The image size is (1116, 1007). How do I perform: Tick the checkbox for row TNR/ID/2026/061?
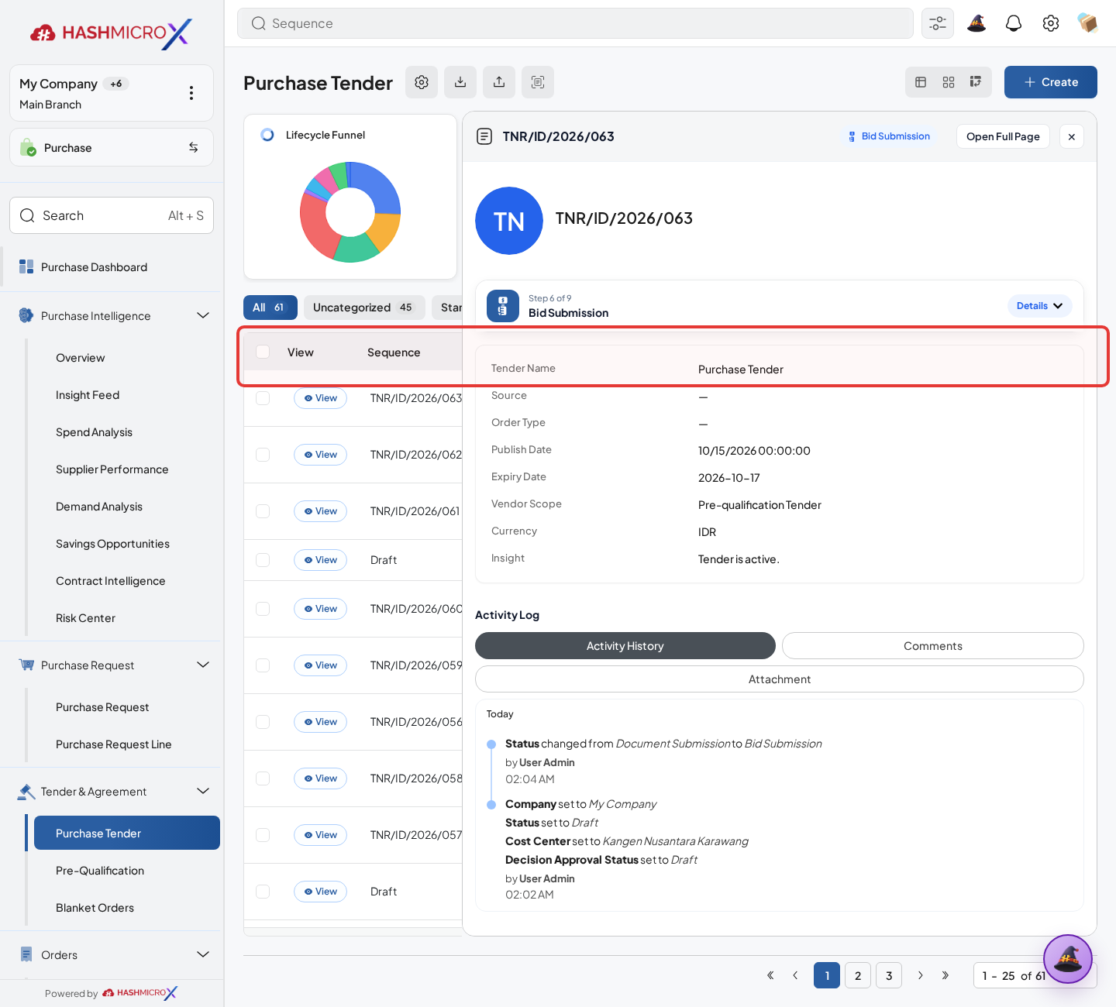click(x=263, y=511)
